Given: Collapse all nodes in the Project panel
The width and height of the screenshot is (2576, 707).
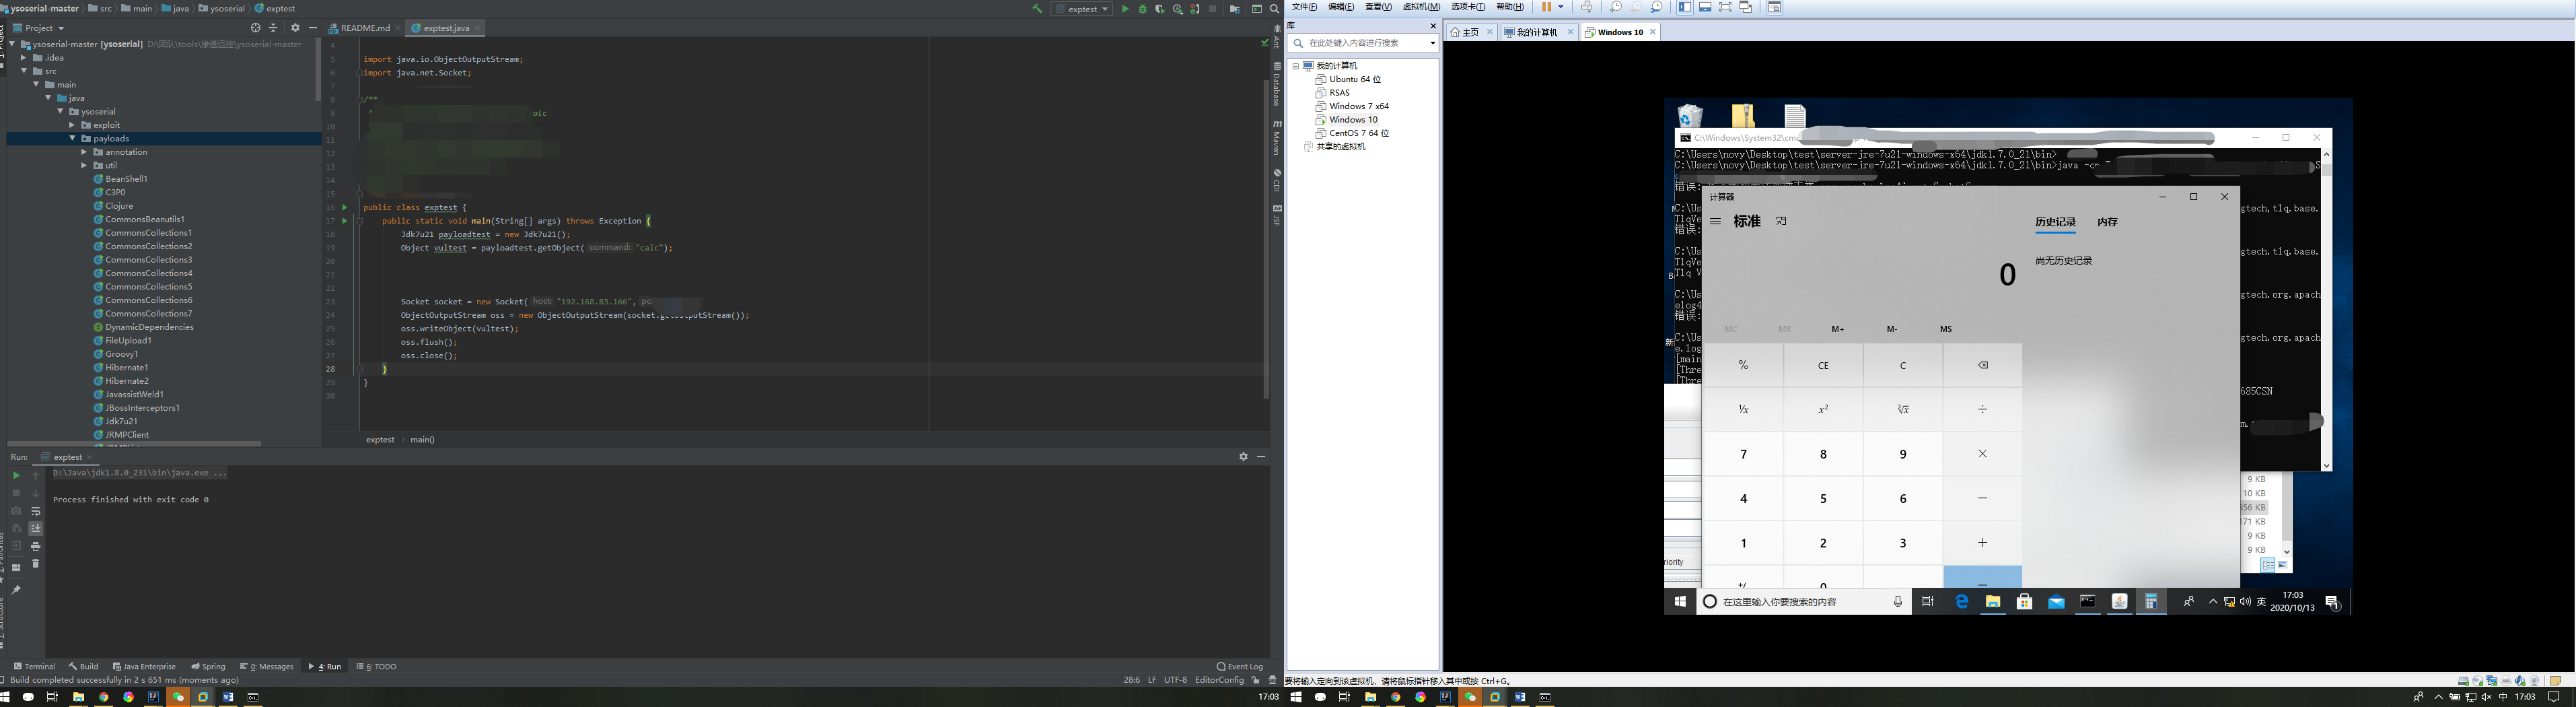Looking at the screenshot, I should (273, 28).
